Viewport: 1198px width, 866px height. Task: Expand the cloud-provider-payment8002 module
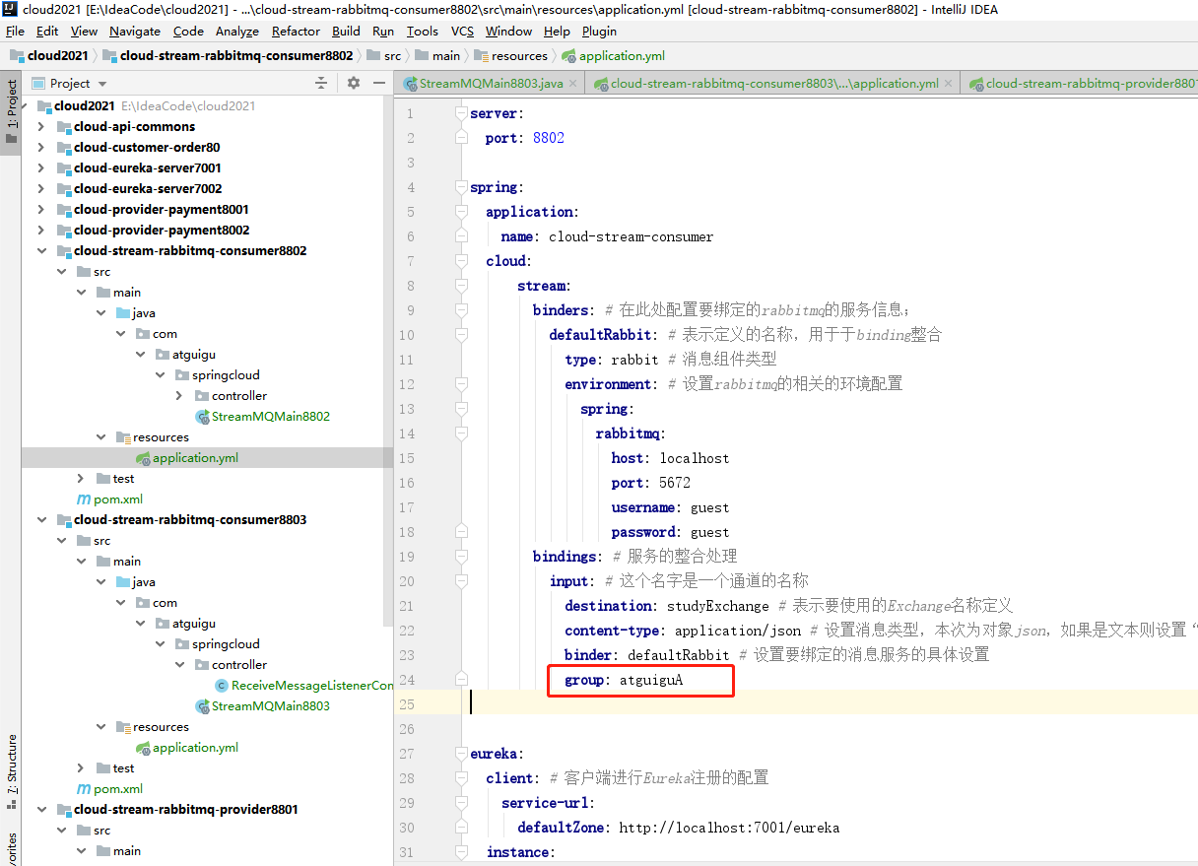41,231
